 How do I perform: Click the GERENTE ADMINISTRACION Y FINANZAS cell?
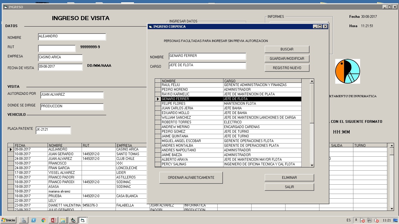point(262,85)
